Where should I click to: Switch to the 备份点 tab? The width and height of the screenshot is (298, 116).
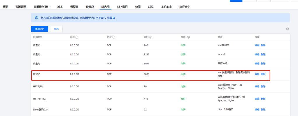point(90,7)
